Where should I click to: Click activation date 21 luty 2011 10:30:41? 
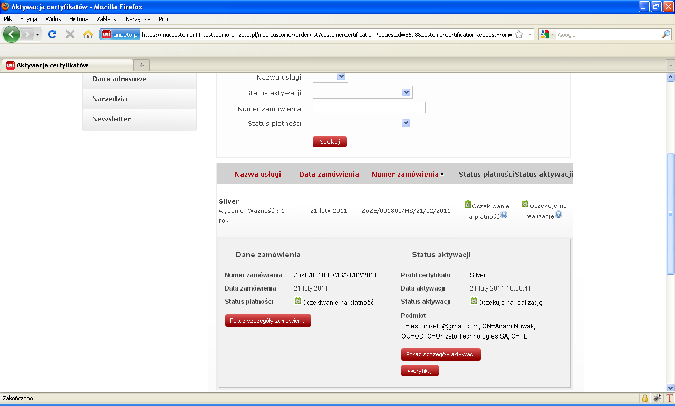(x=502, y=288)
